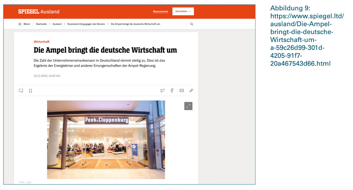Share the article on Twitter
This screenshot has width=353, height=190.
point(163,91)
